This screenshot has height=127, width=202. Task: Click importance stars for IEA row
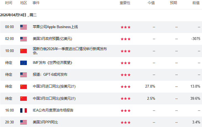point(126,110)
